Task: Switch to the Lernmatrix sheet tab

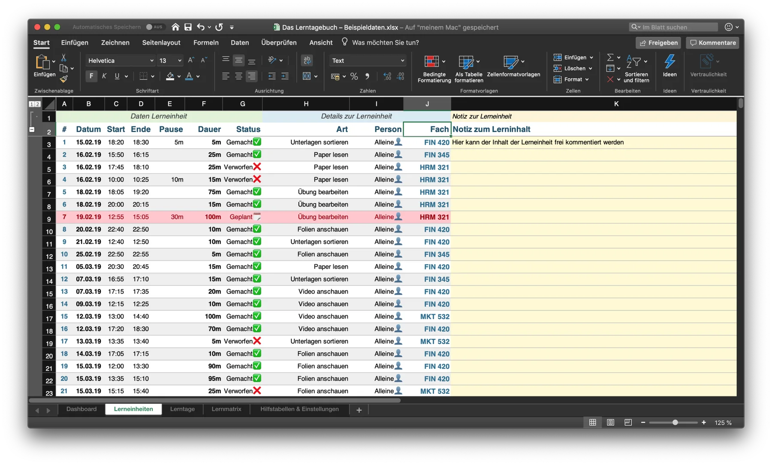Action: 226,409
